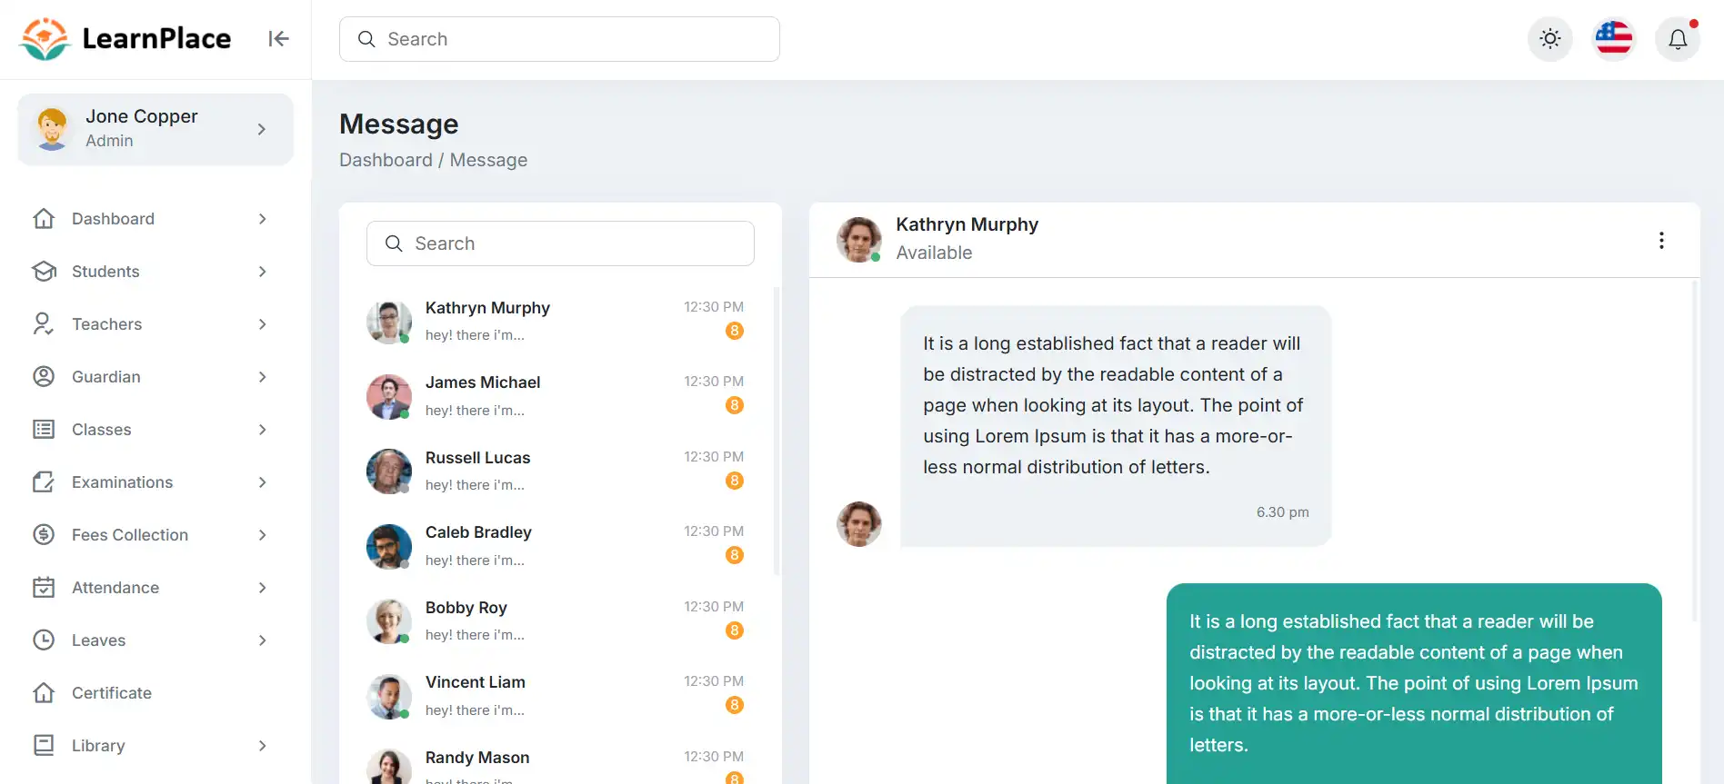
Task: Click the contact list scrollbar
Action: click(777, 432)
